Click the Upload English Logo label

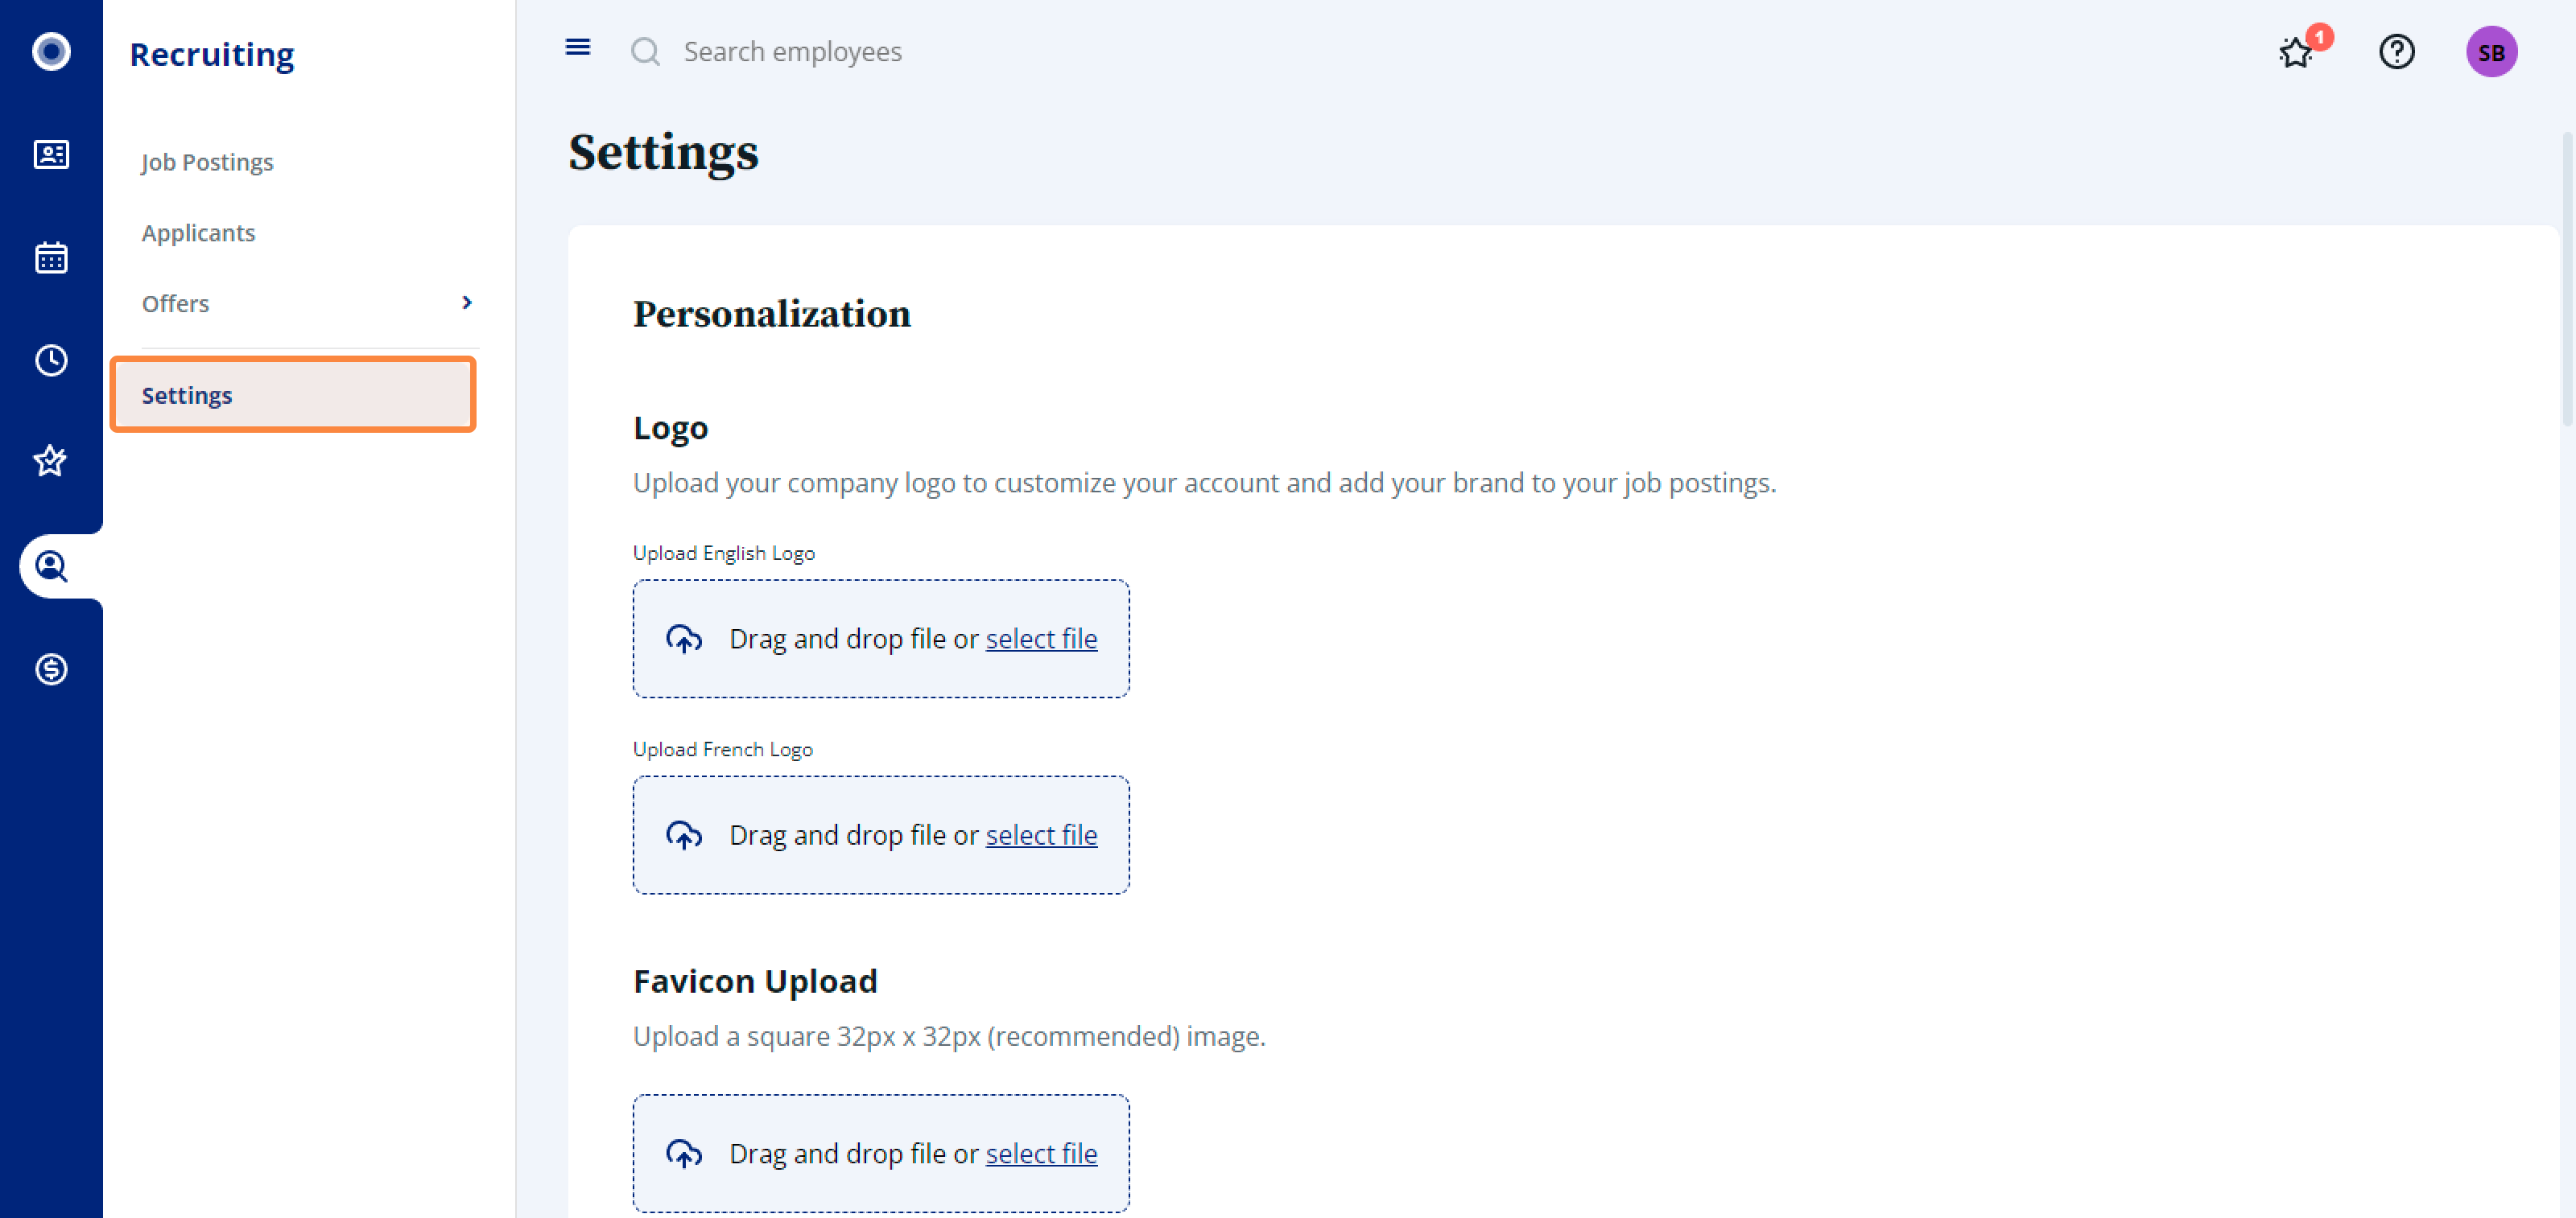tap(724, 553)
